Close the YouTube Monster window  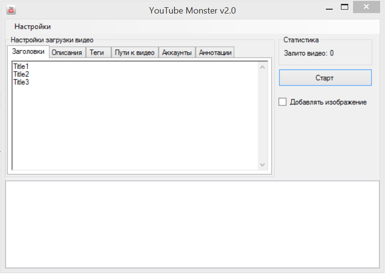[x=366, y=7]
